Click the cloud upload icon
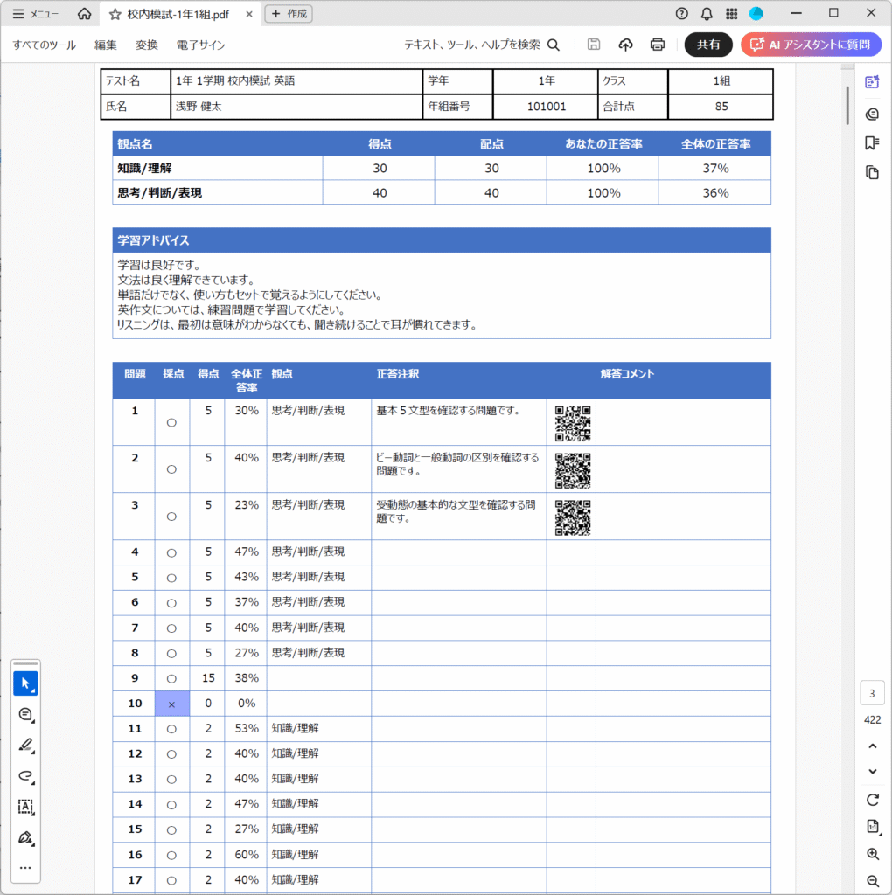This screenshot has width=892, height=895. 625,45
